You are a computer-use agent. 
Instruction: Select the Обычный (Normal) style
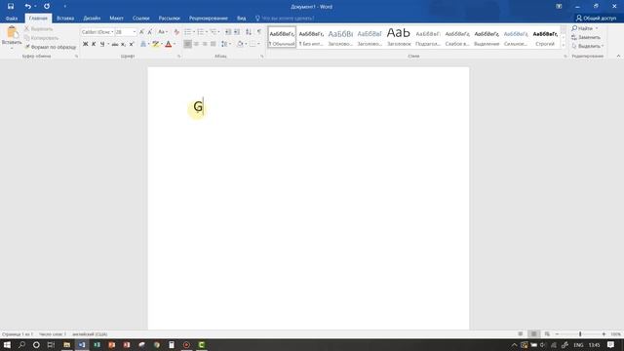pos(282,37)
